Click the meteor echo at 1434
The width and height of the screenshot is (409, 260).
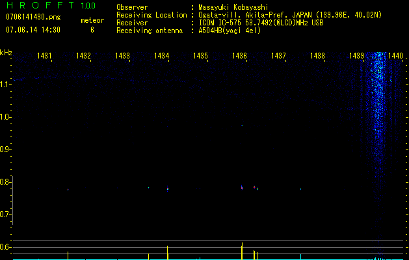point(168,188)
